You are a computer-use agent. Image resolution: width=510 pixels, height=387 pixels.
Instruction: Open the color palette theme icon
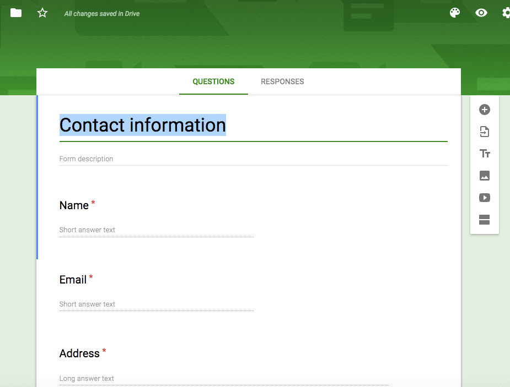pos(455,13)
